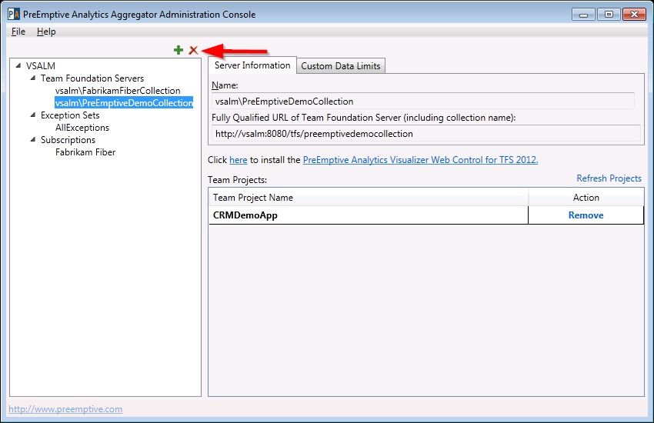The width and height of the screenshot is (654, 423).
Task: Switch to the Custom Data Limits tab
Action: (x=341, y=66)
